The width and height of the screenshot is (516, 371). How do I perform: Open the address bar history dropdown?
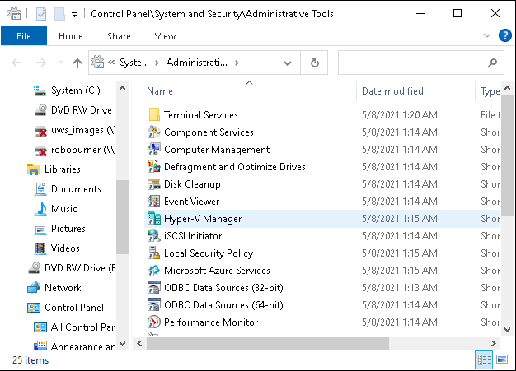point(287,63)
